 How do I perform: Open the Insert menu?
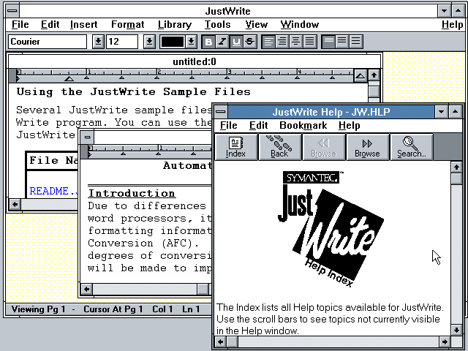83,24
